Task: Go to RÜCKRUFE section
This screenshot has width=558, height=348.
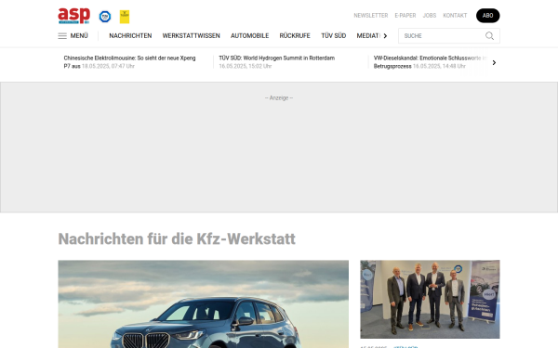Action: tap(295, 36)
